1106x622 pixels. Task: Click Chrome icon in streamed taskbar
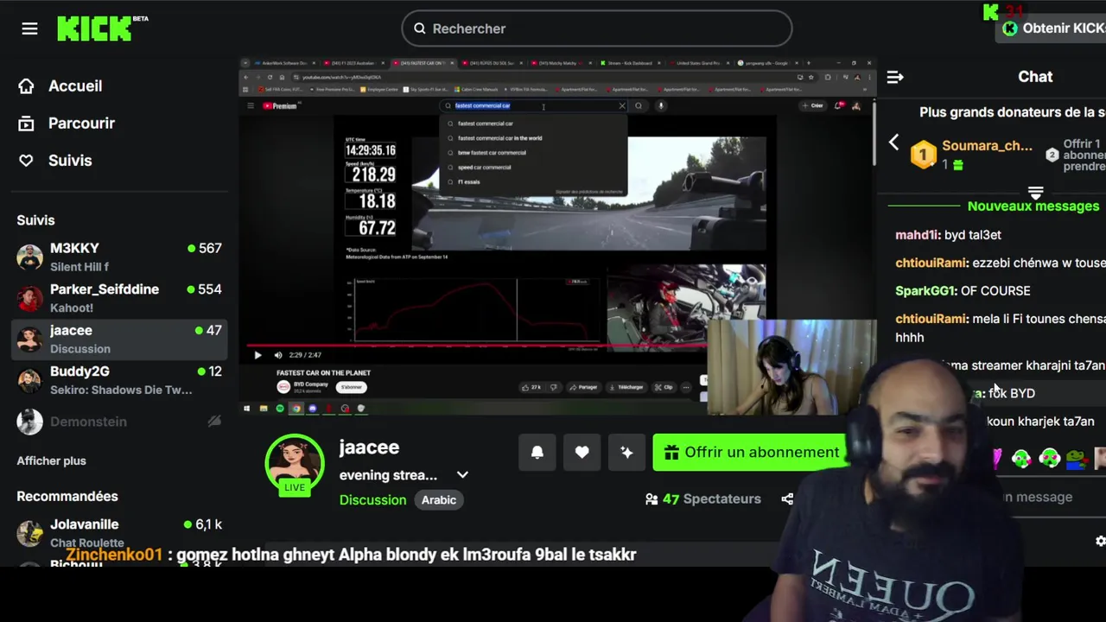pyautogui.click(x=296, y=409)
